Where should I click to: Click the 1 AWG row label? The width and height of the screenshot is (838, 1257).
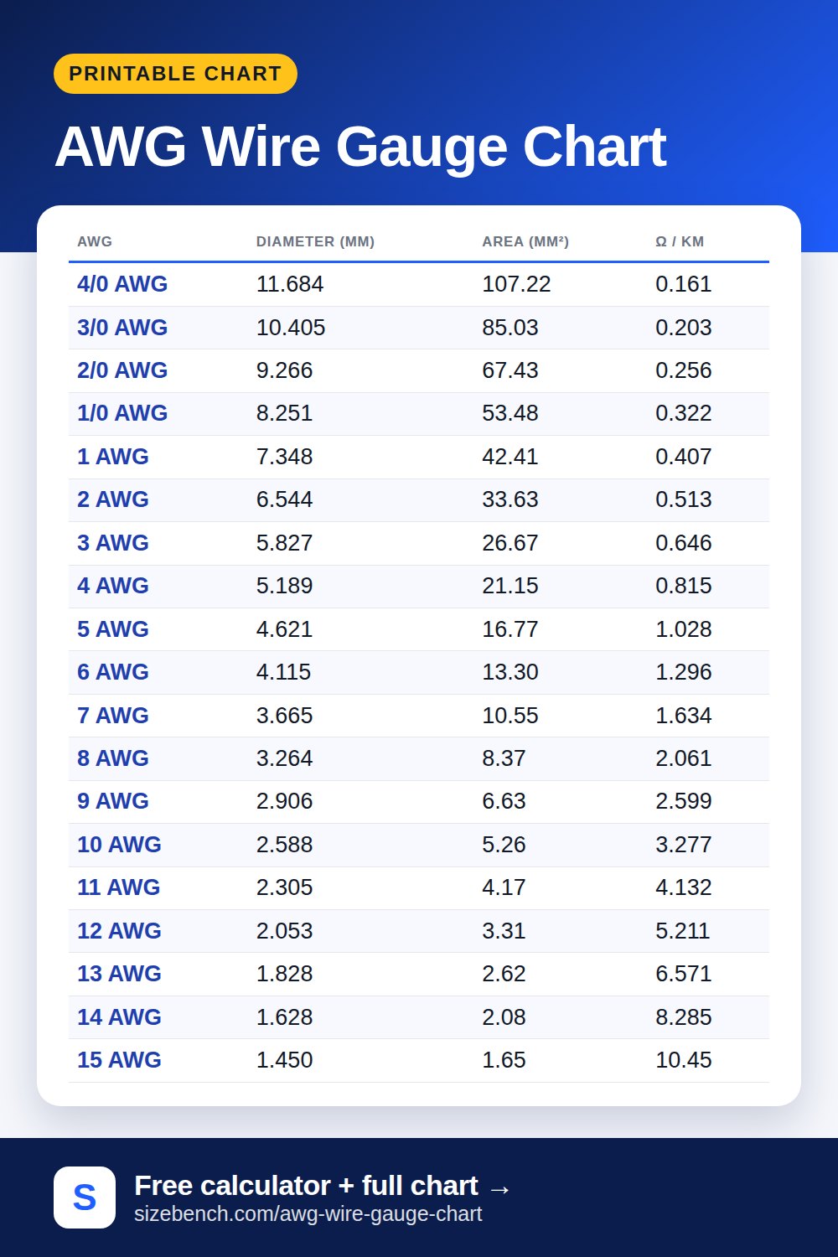coord(113,457)
